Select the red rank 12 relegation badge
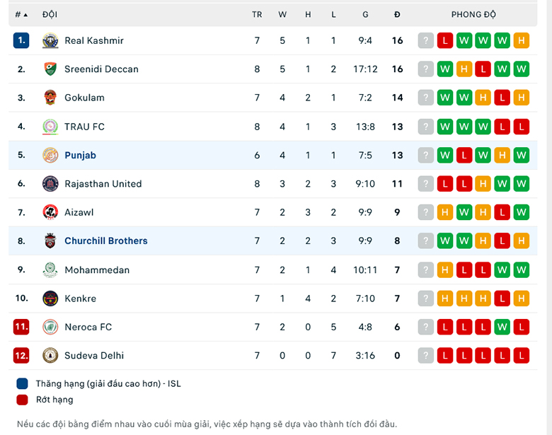The width and height of the screenshot is (552, 435). coord(21,356)
